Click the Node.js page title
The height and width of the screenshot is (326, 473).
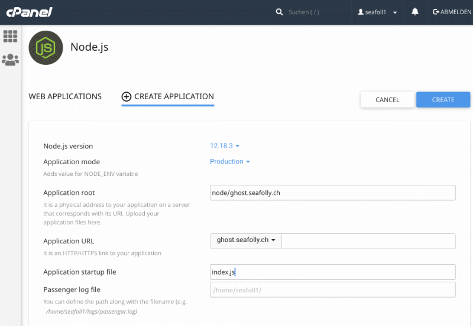coord(89,47)
